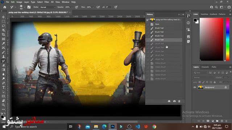Select the Horizontal Type tool
This screenshot has width=232, height=130.
(x=3, y=87)
